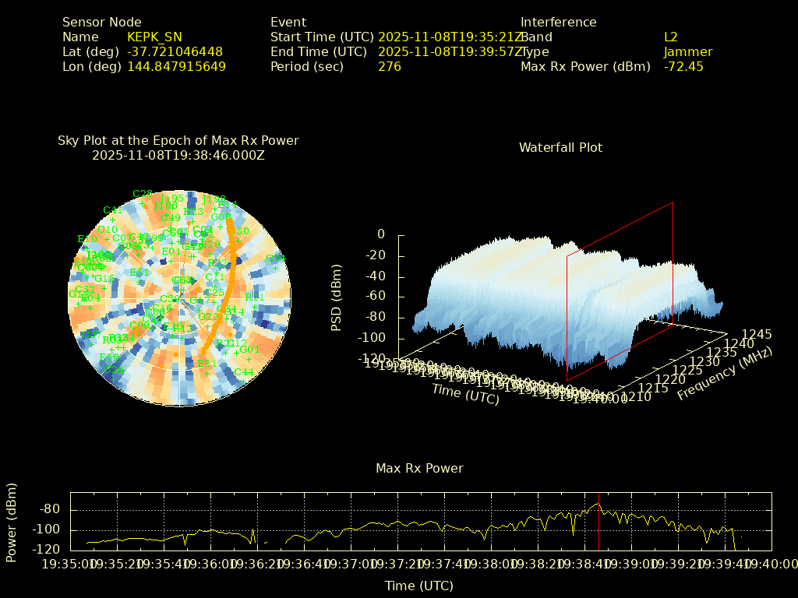The width and height of the screenshot is (798, 598).
Task: Click the L2 band value
Action: tap(670, 37)
